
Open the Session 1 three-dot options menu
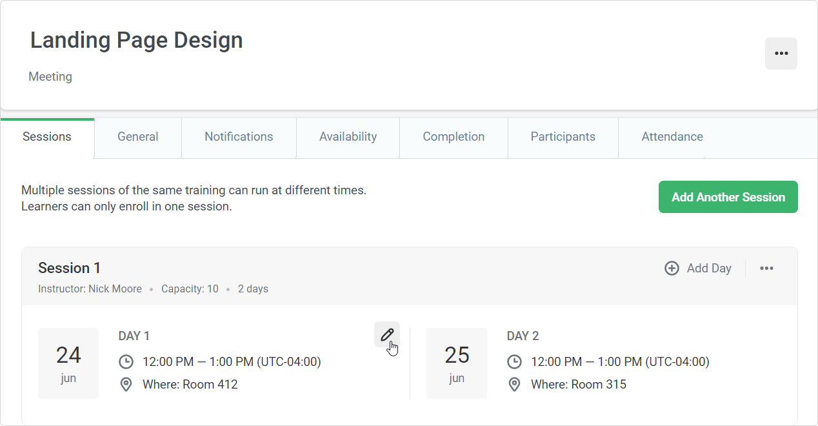click(766, 269)
